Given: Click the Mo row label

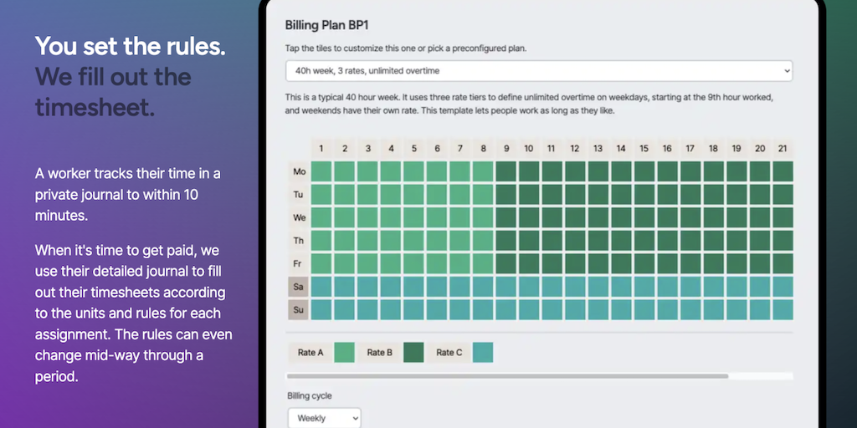Looking at the screenshot, I should coord(299,171).
